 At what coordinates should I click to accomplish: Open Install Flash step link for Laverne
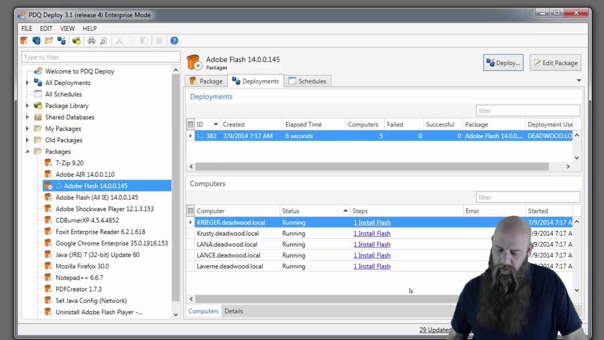[372, 266]
